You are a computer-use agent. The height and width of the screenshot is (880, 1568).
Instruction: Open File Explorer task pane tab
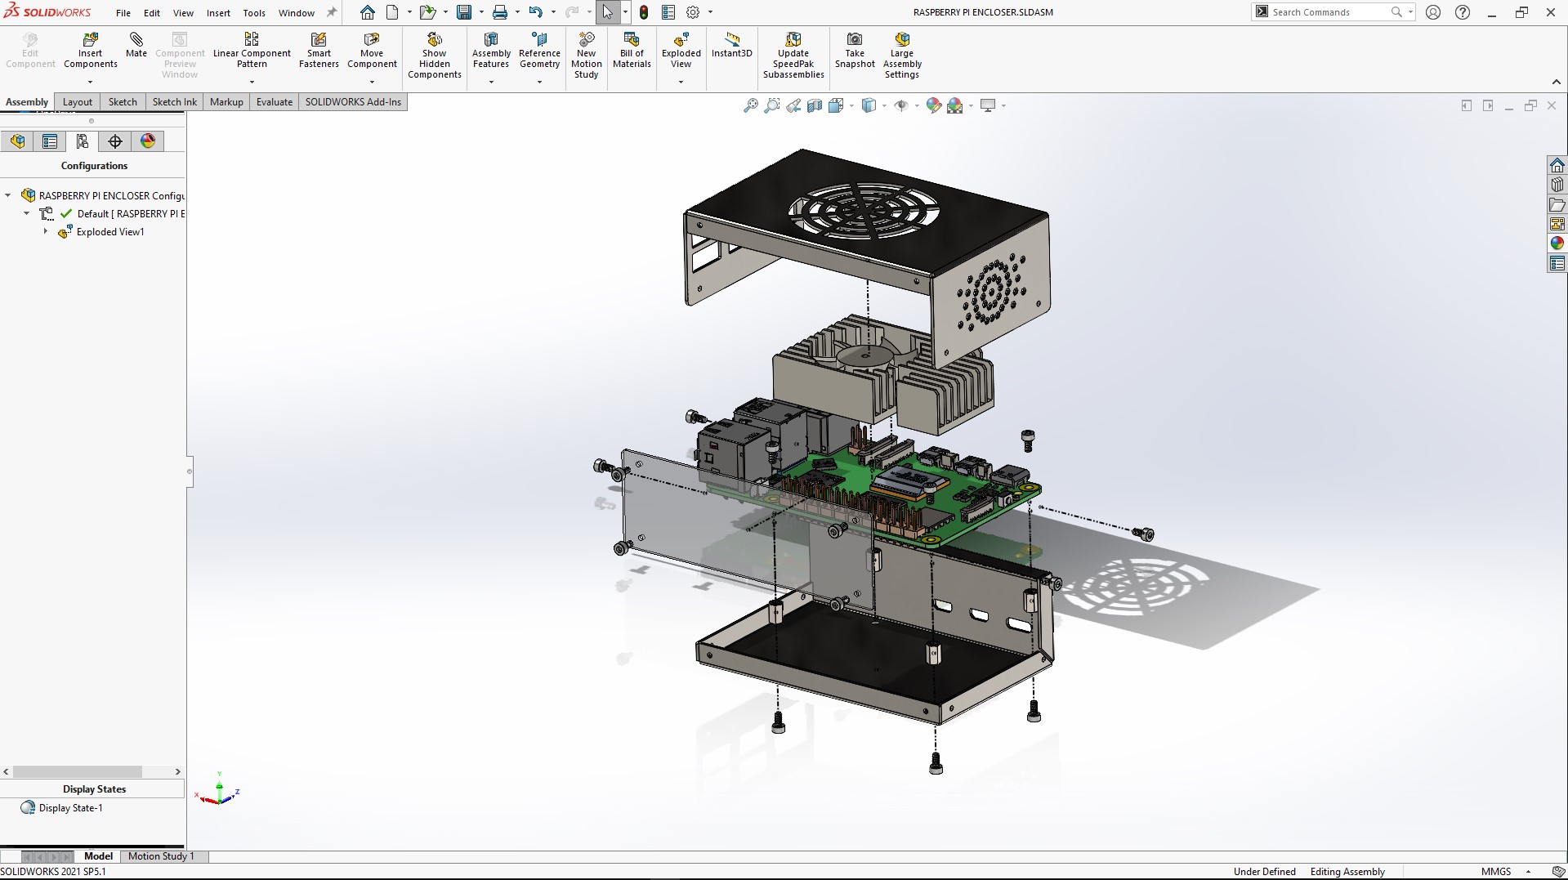(1557, 204)
